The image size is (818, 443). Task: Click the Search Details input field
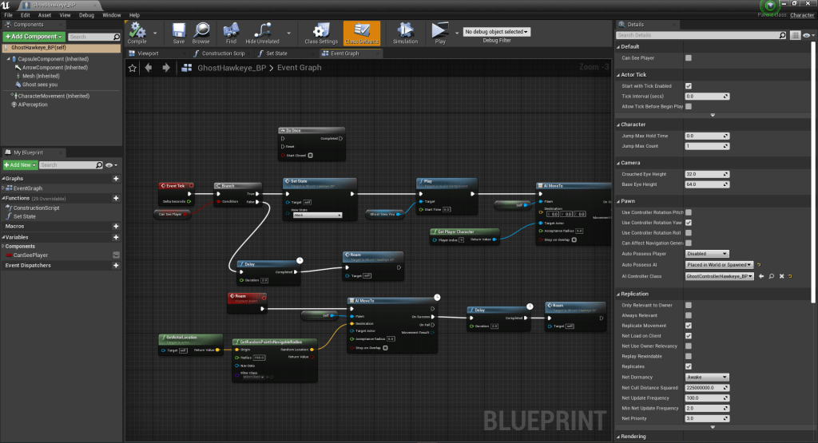click(701, 35)
